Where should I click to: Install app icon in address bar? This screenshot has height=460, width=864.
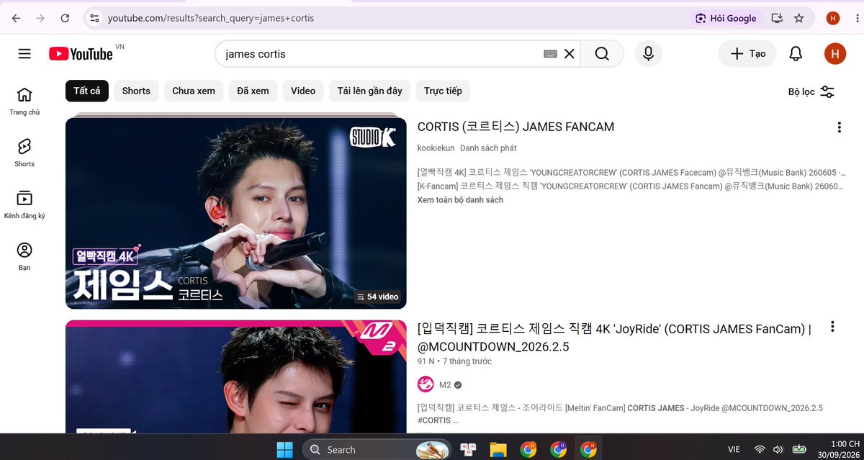(x=777, y=18)
